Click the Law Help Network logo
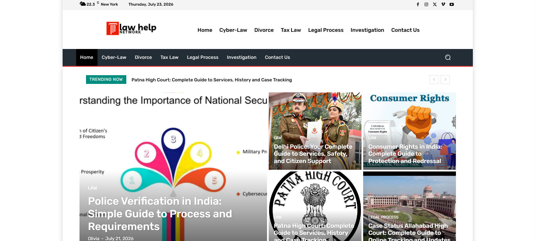Viewport: 536px width, 241px height. (x=131, y=28)
